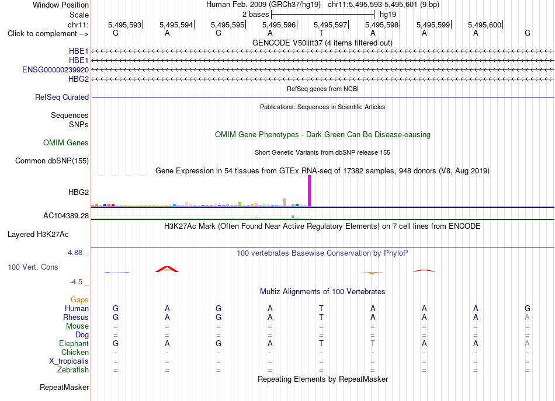Click the chr11: ruler label
The height and width of the screenshot is (401, 555).
point(78,25)
